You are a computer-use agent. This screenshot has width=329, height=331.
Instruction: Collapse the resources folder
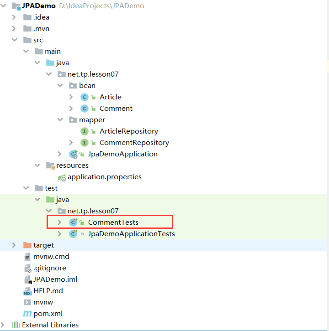pyautogui.click(x=37, y=165)
